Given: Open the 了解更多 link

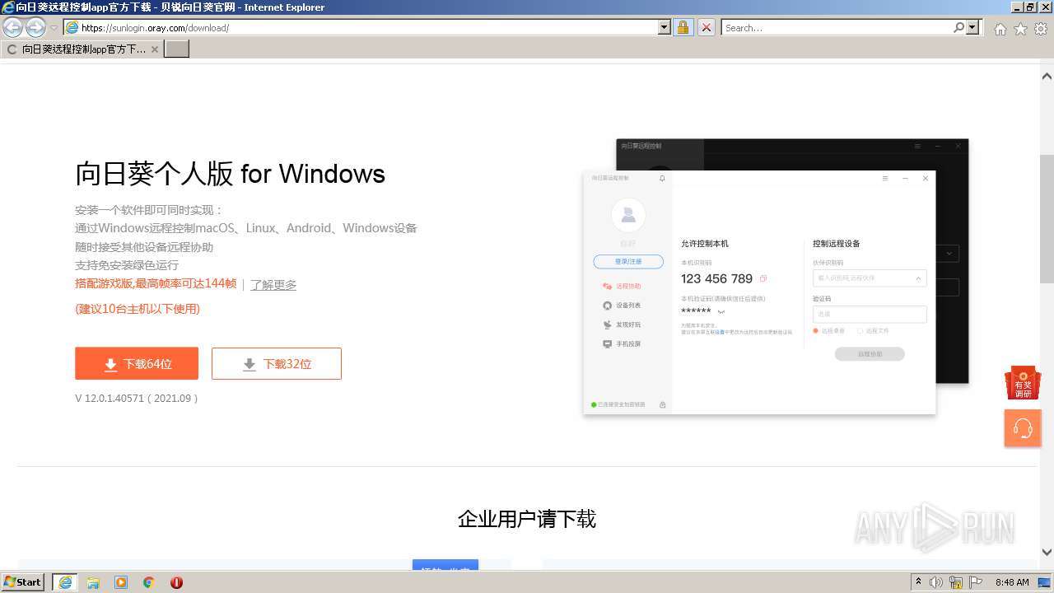Looking at the screenshot, I should (x=273, y=285).
